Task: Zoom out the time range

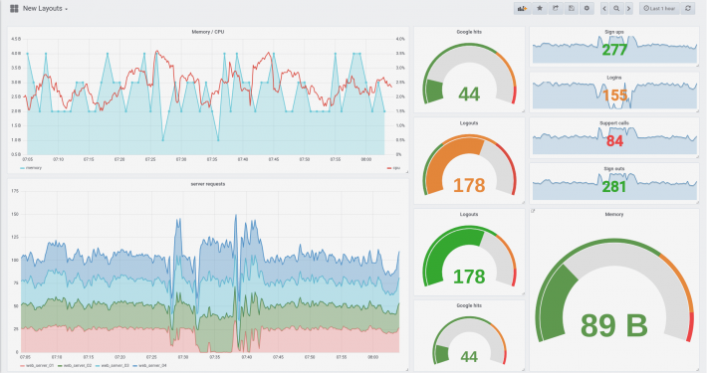Action: 616,9
